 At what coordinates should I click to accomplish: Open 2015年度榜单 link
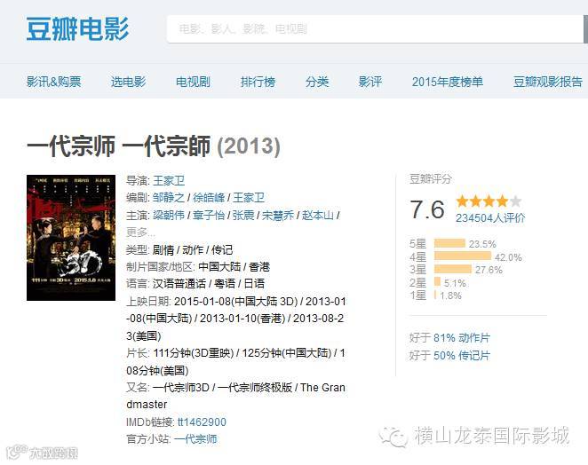[x=448, y=82]
